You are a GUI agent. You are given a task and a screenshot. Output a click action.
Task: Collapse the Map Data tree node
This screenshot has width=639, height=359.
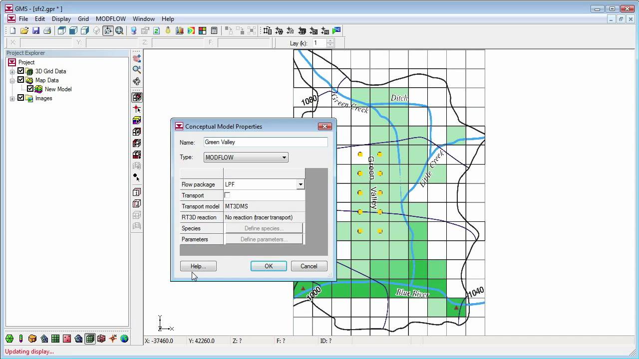(x=12, y=80)
